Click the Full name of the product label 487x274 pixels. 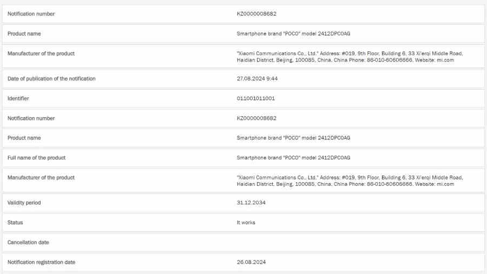[x=37, y=158]
